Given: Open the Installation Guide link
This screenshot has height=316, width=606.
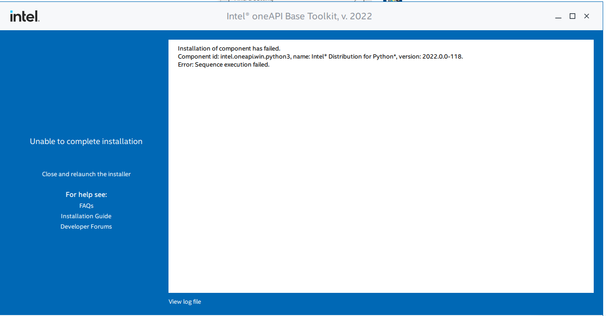Looking at the screenshot, I should 86,216.
